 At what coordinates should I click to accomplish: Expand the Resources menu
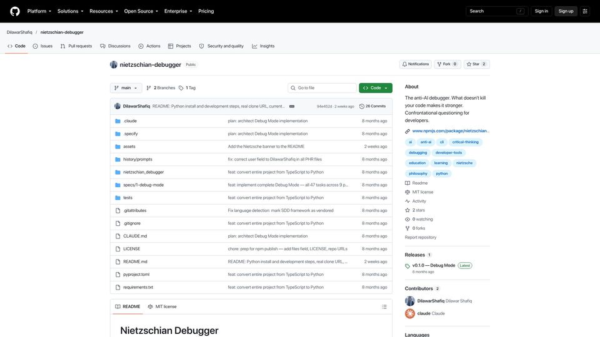[104, 11]
